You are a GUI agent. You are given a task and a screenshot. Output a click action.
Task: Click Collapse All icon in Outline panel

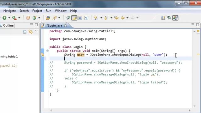(24, 32)
